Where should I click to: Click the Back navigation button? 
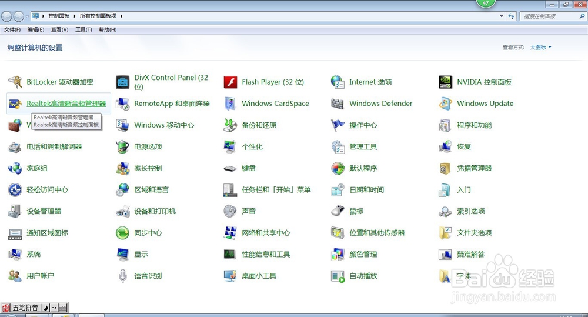6,16
